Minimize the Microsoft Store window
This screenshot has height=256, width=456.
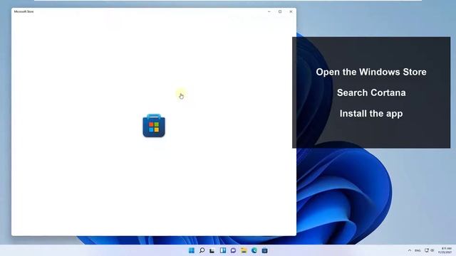(x=269, y=11)
